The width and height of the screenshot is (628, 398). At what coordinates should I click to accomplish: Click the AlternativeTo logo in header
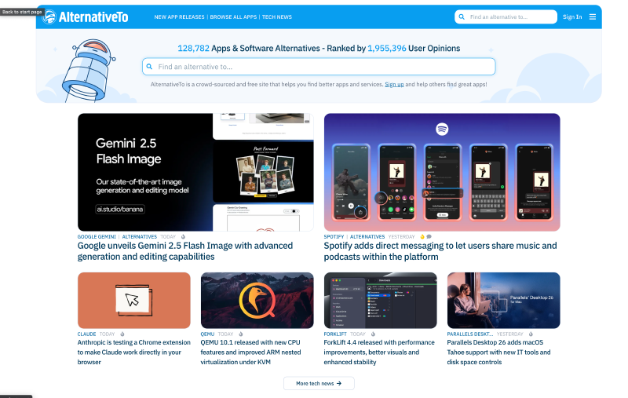86,16
